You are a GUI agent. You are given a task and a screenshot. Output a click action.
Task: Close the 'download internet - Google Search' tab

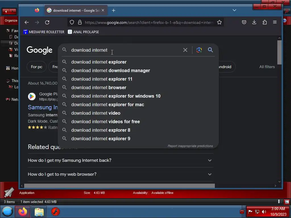point(103,10)
